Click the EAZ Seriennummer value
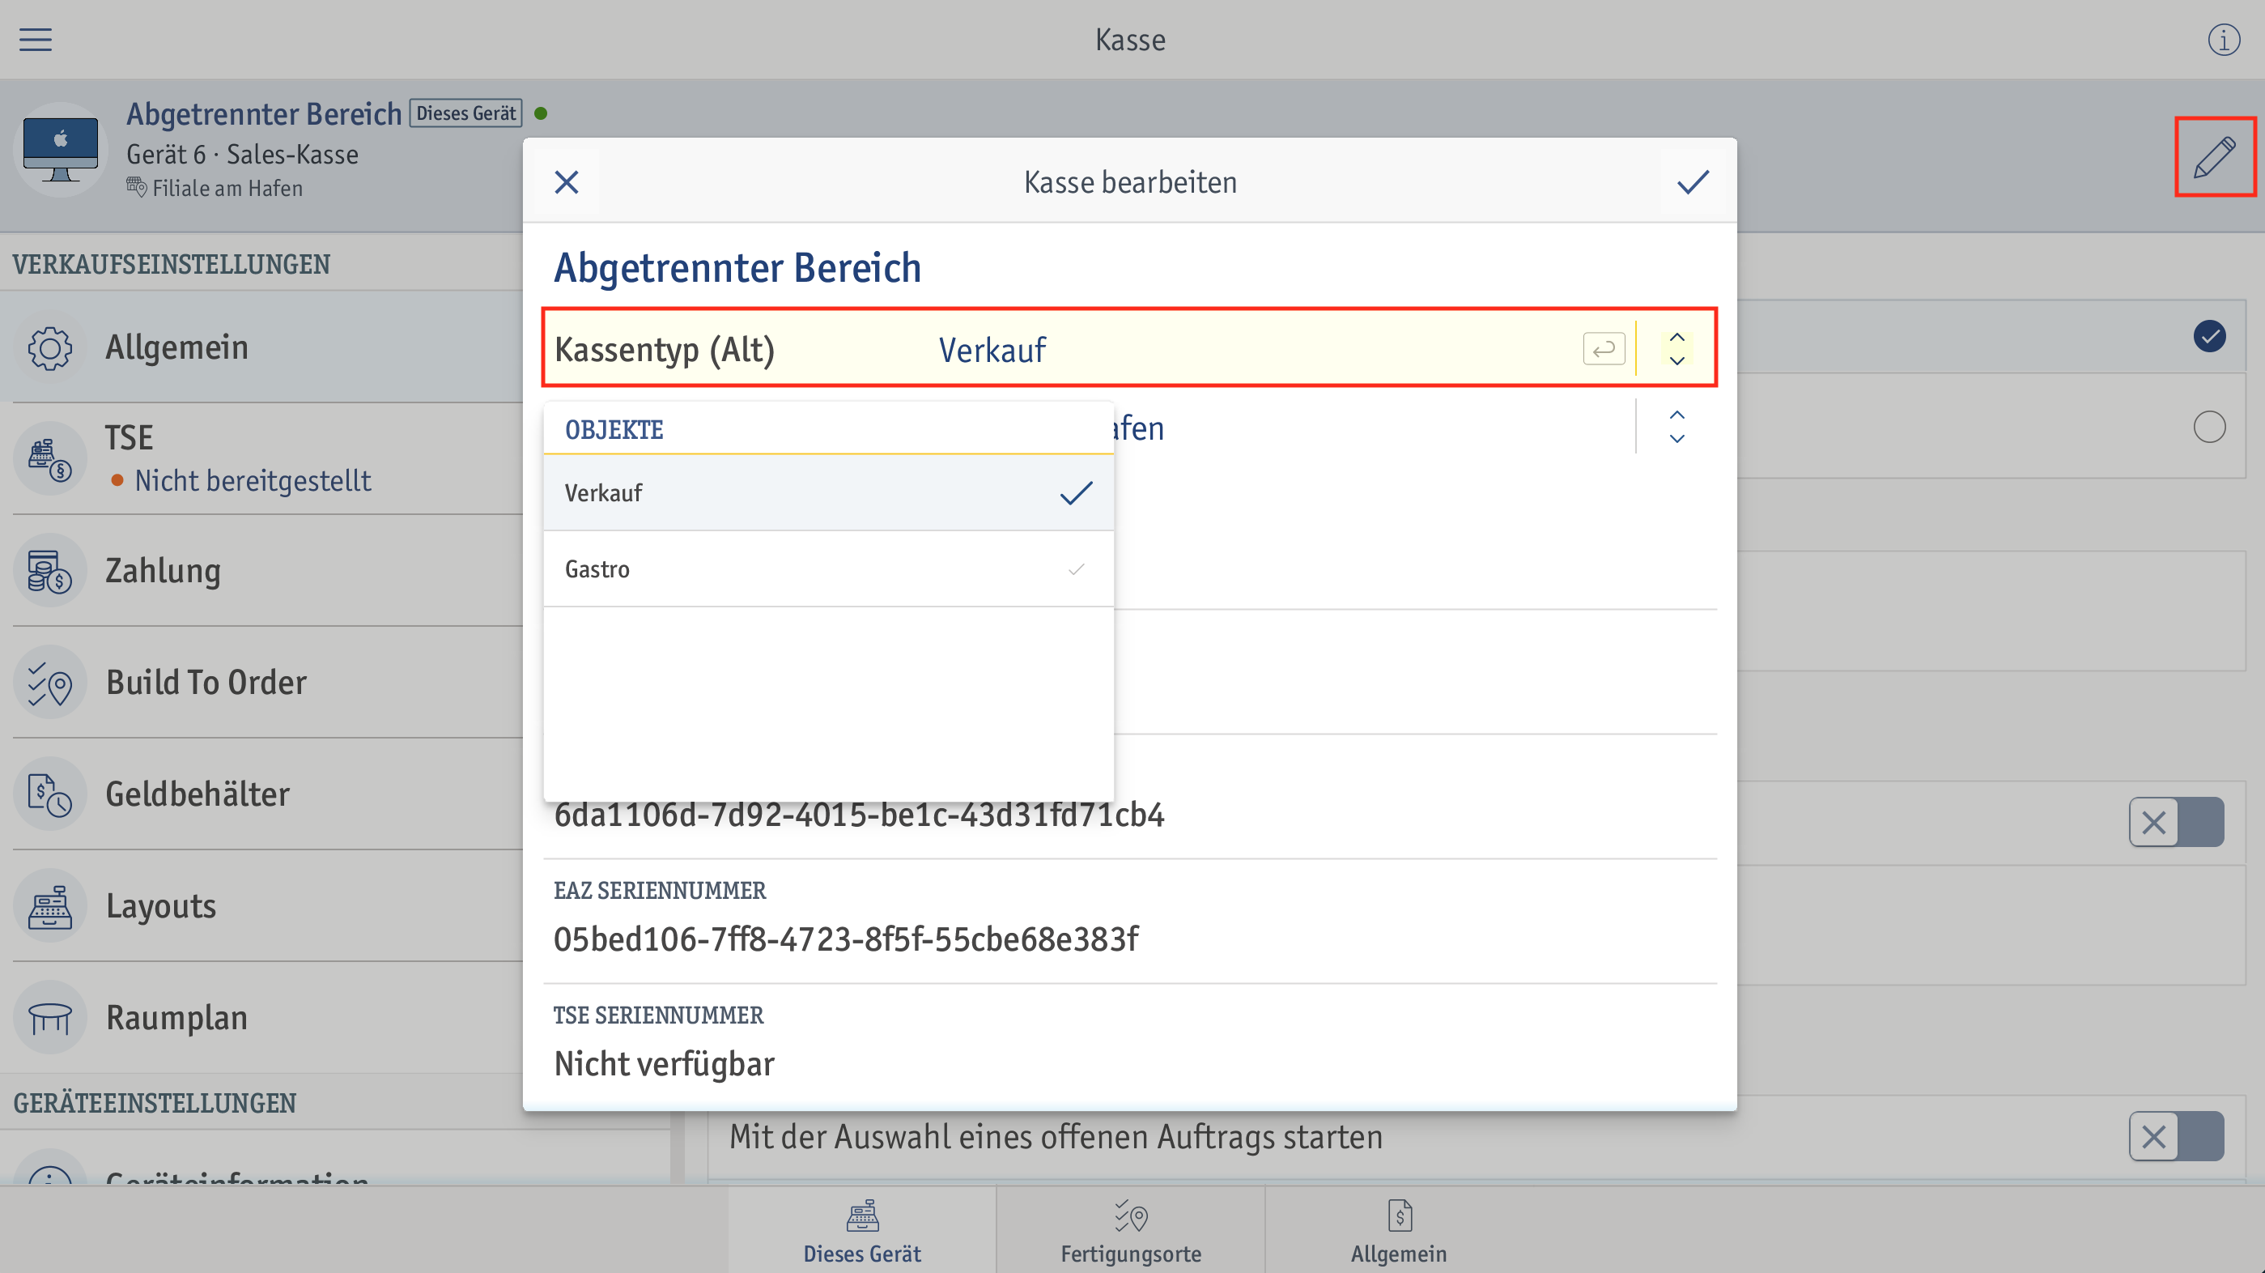 click(x=846, y=939)
